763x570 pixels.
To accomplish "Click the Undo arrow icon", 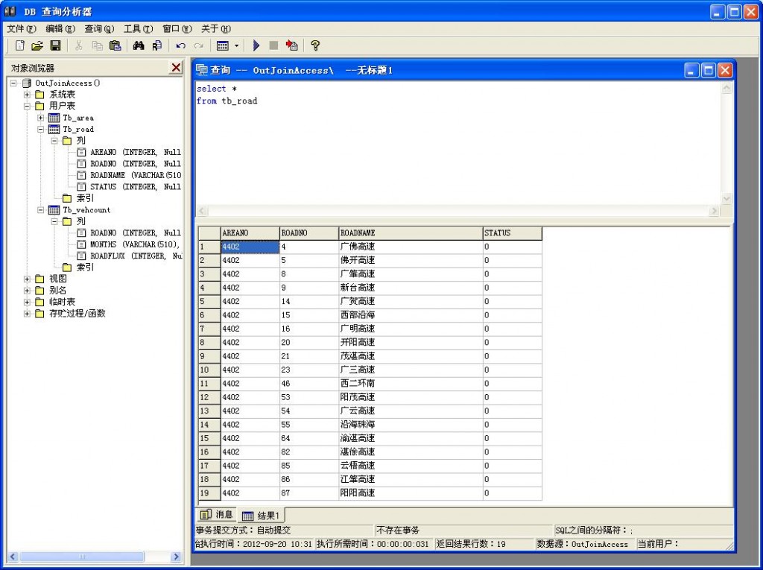I will [x=180, y=45].
